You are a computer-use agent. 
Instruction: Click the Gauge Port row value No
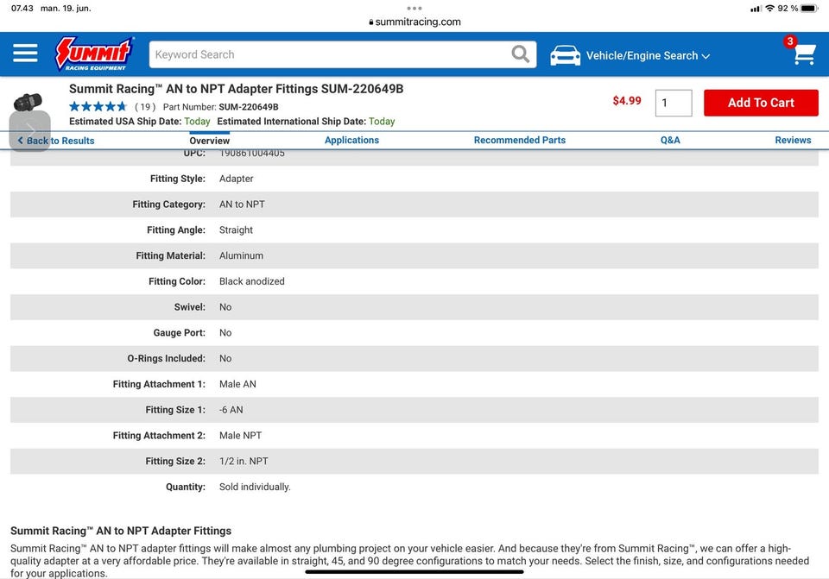[x=225, y=333]
